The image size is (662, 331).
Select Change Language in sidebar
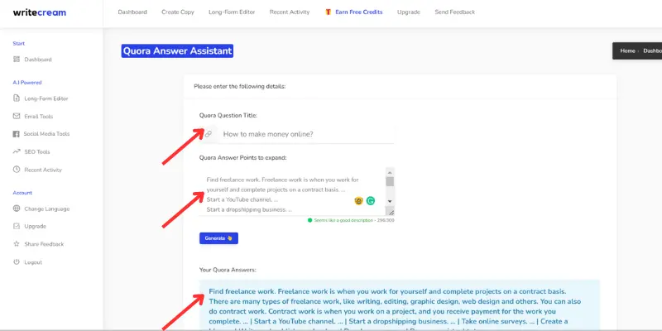47,209
